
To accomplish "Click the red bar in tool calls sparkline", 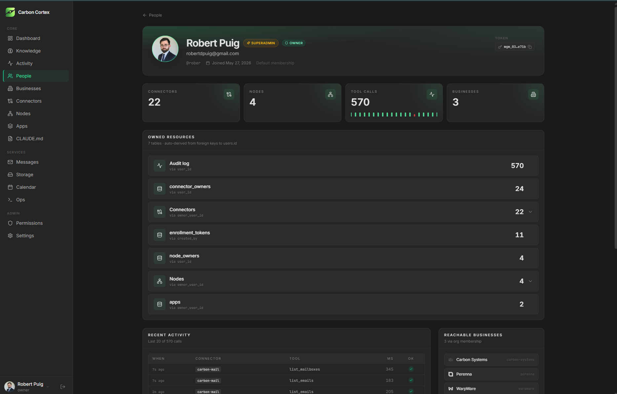I will tap(414, 115).
